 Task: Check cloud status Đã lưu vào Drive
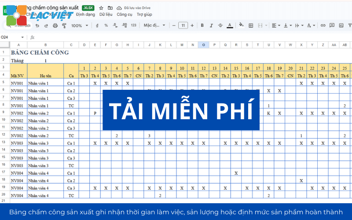[x=134, y=8]
